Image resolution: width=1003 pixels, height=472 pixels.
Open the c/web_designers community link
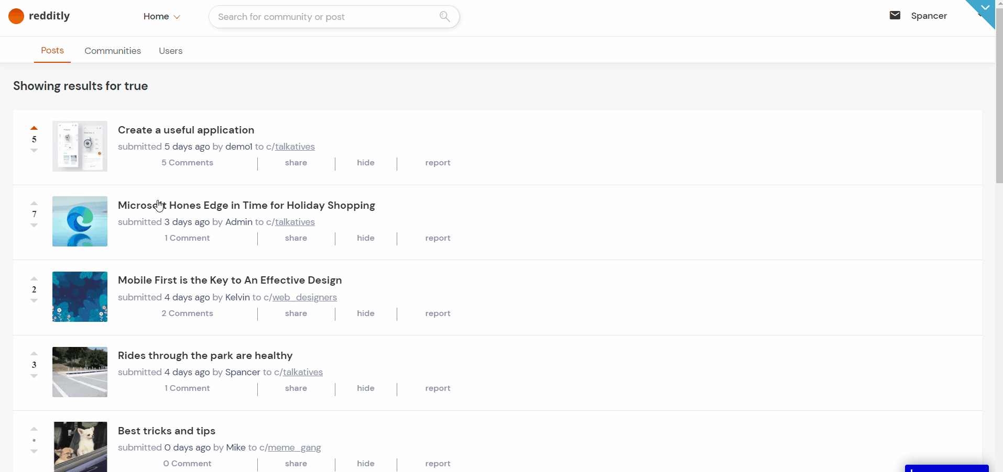304,297
